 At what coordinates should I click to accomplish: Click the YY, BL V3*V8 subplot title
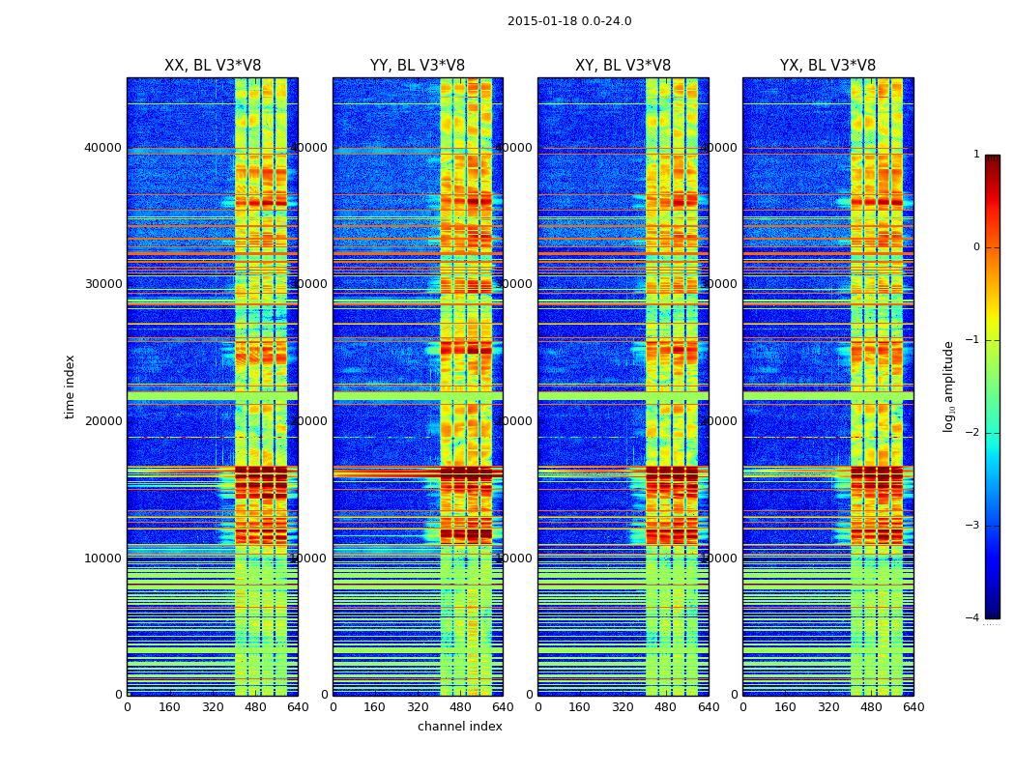(418, 66)
